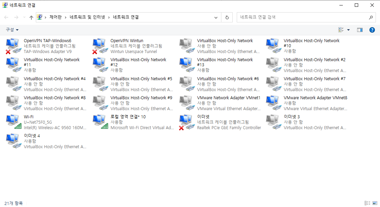The height and width of the screenshot is (207, 380).
Task: Select VirtualBox Host-Only Network #6 icon
Action: tap(187, 84)
